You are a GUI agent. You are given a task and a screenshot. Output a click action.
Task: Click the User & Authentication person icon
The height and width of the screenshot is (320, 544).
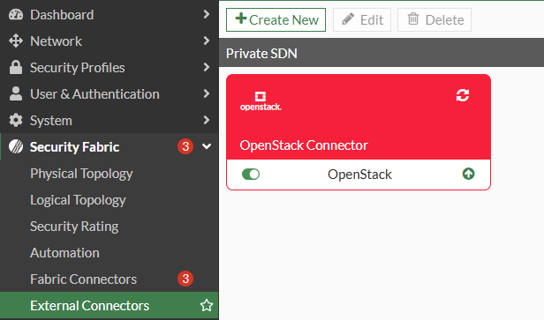tap(16, 93)
